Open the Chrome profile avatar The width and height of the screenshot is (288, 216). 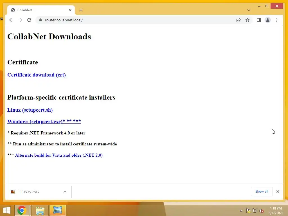pos(268,20)
